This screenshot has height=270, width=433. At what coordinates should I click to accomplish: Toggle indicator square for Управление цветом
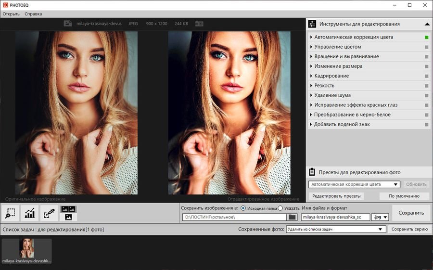coord(426,47)
